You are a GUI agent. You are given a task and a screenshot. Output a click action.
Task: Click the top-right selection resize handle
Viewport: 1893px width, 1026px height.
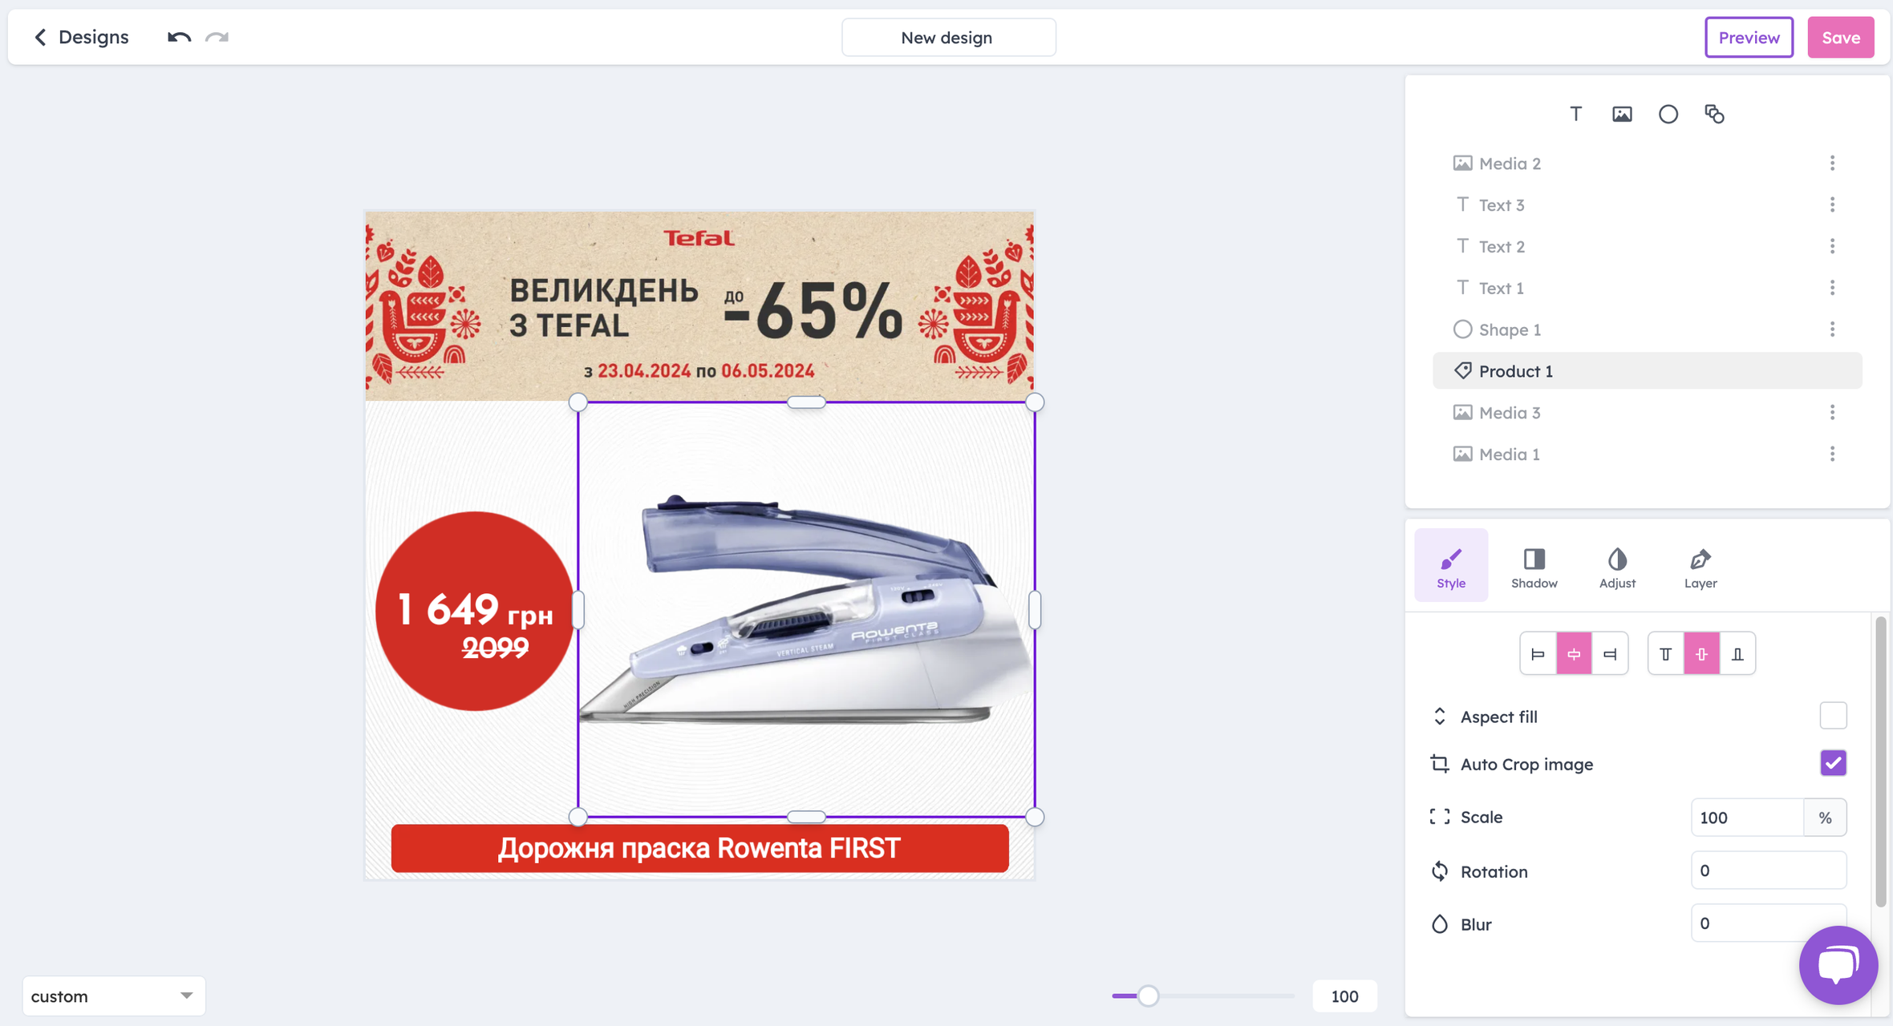[x=1035, y=402]
